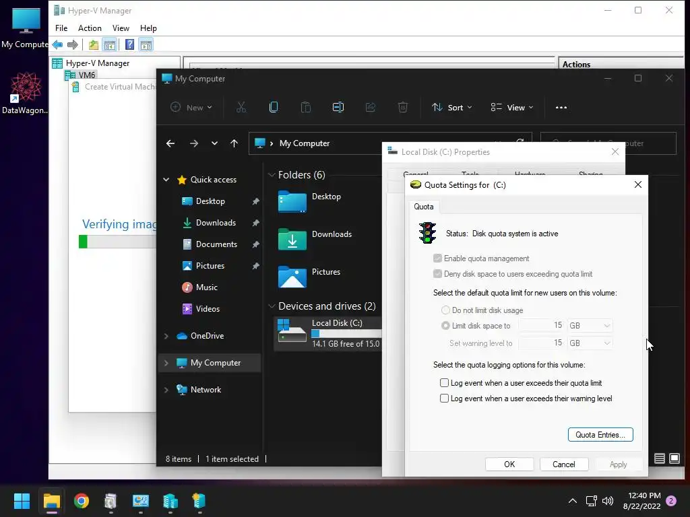Open Windows Start button on taskbar
The image size is (690, 517).
pos(22,501)
